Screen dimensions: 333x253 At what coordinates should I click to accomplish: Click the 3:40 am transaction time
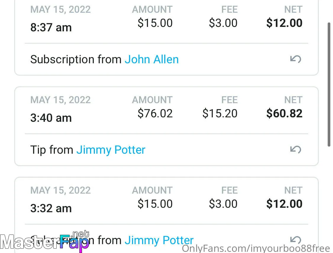click(x=51, y=118)
